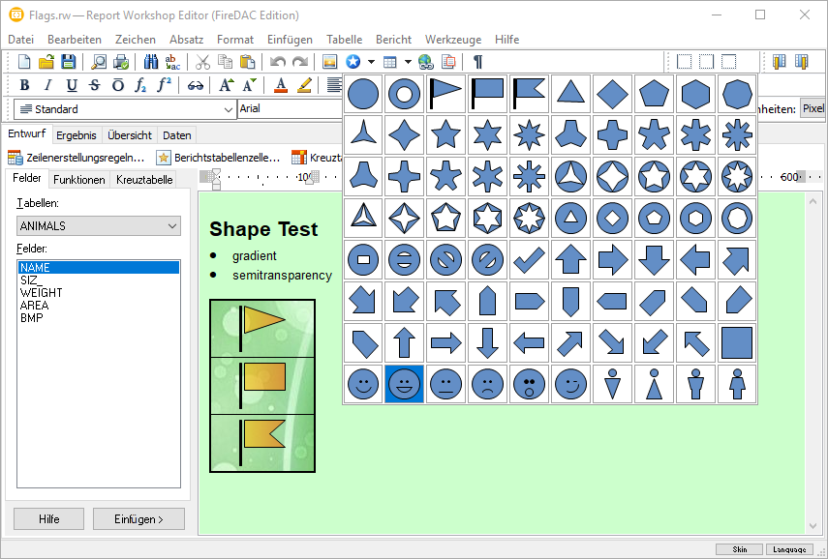Switch to the Ergebnis tab
Viewport: 828px width, 559px height.
[x=77, y=135]
